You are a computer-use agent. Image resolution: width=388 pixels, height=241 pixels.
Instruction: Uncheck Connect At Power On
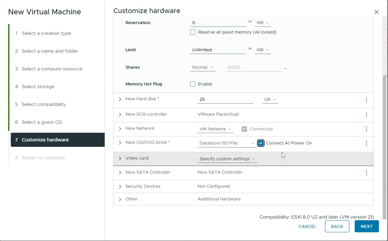pyautogui.click(x=261, y=143)
